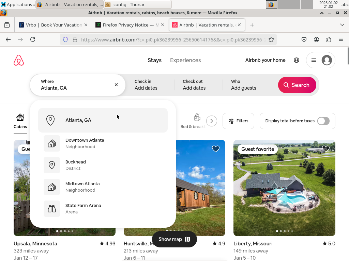Open Firefox account icon
The image size is (349, 261).
(316, 39)
